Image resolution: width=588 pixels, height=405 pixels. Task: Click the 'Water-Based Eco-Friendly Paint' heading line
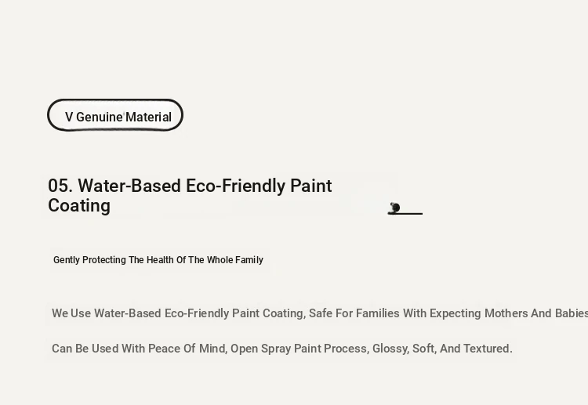(205, 186)
